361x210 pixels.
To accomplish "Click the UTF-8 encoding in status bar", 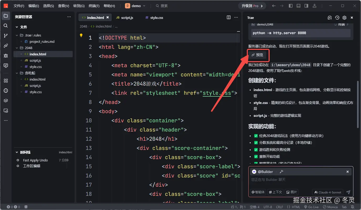I will (268, 207).
